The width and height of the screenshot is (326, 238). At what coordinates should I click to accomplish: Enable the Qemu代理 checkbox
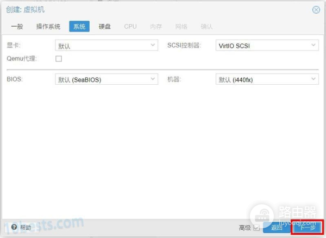pos(59,59)
